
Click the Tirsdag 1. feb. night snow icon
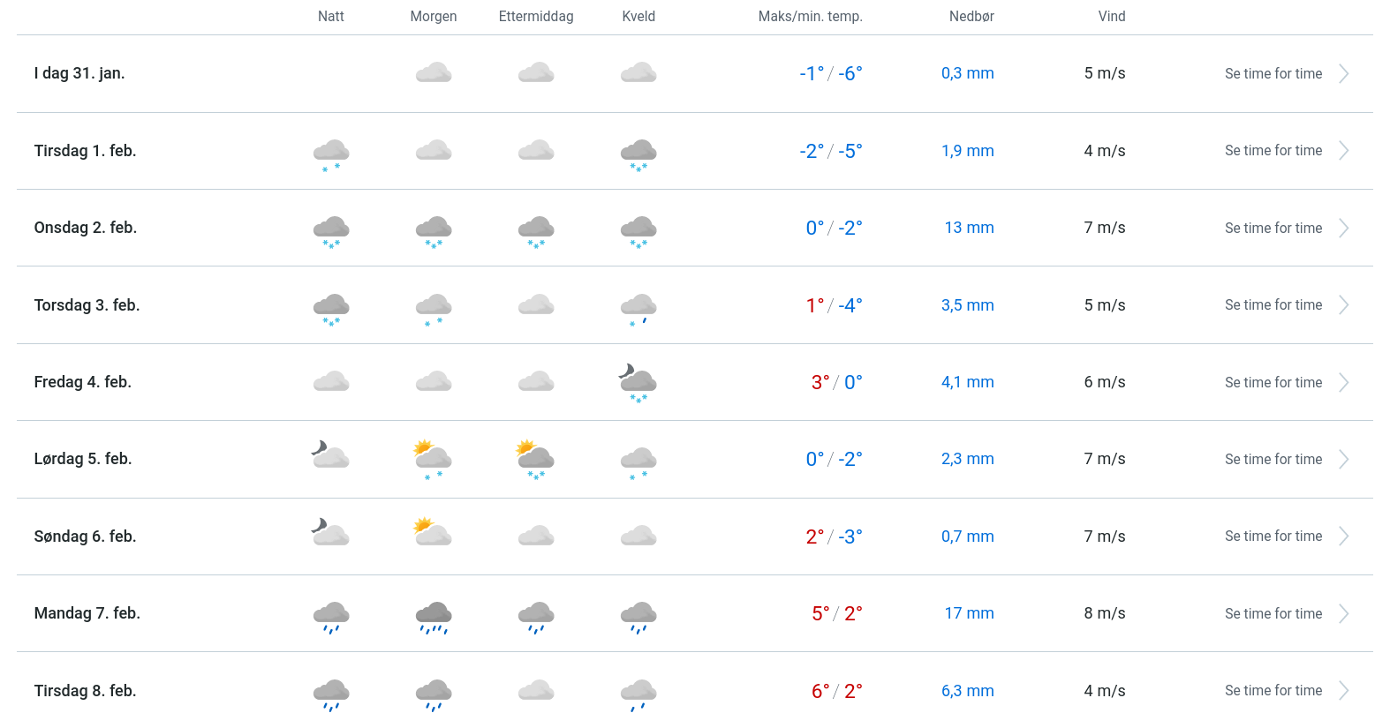point(331,154)
